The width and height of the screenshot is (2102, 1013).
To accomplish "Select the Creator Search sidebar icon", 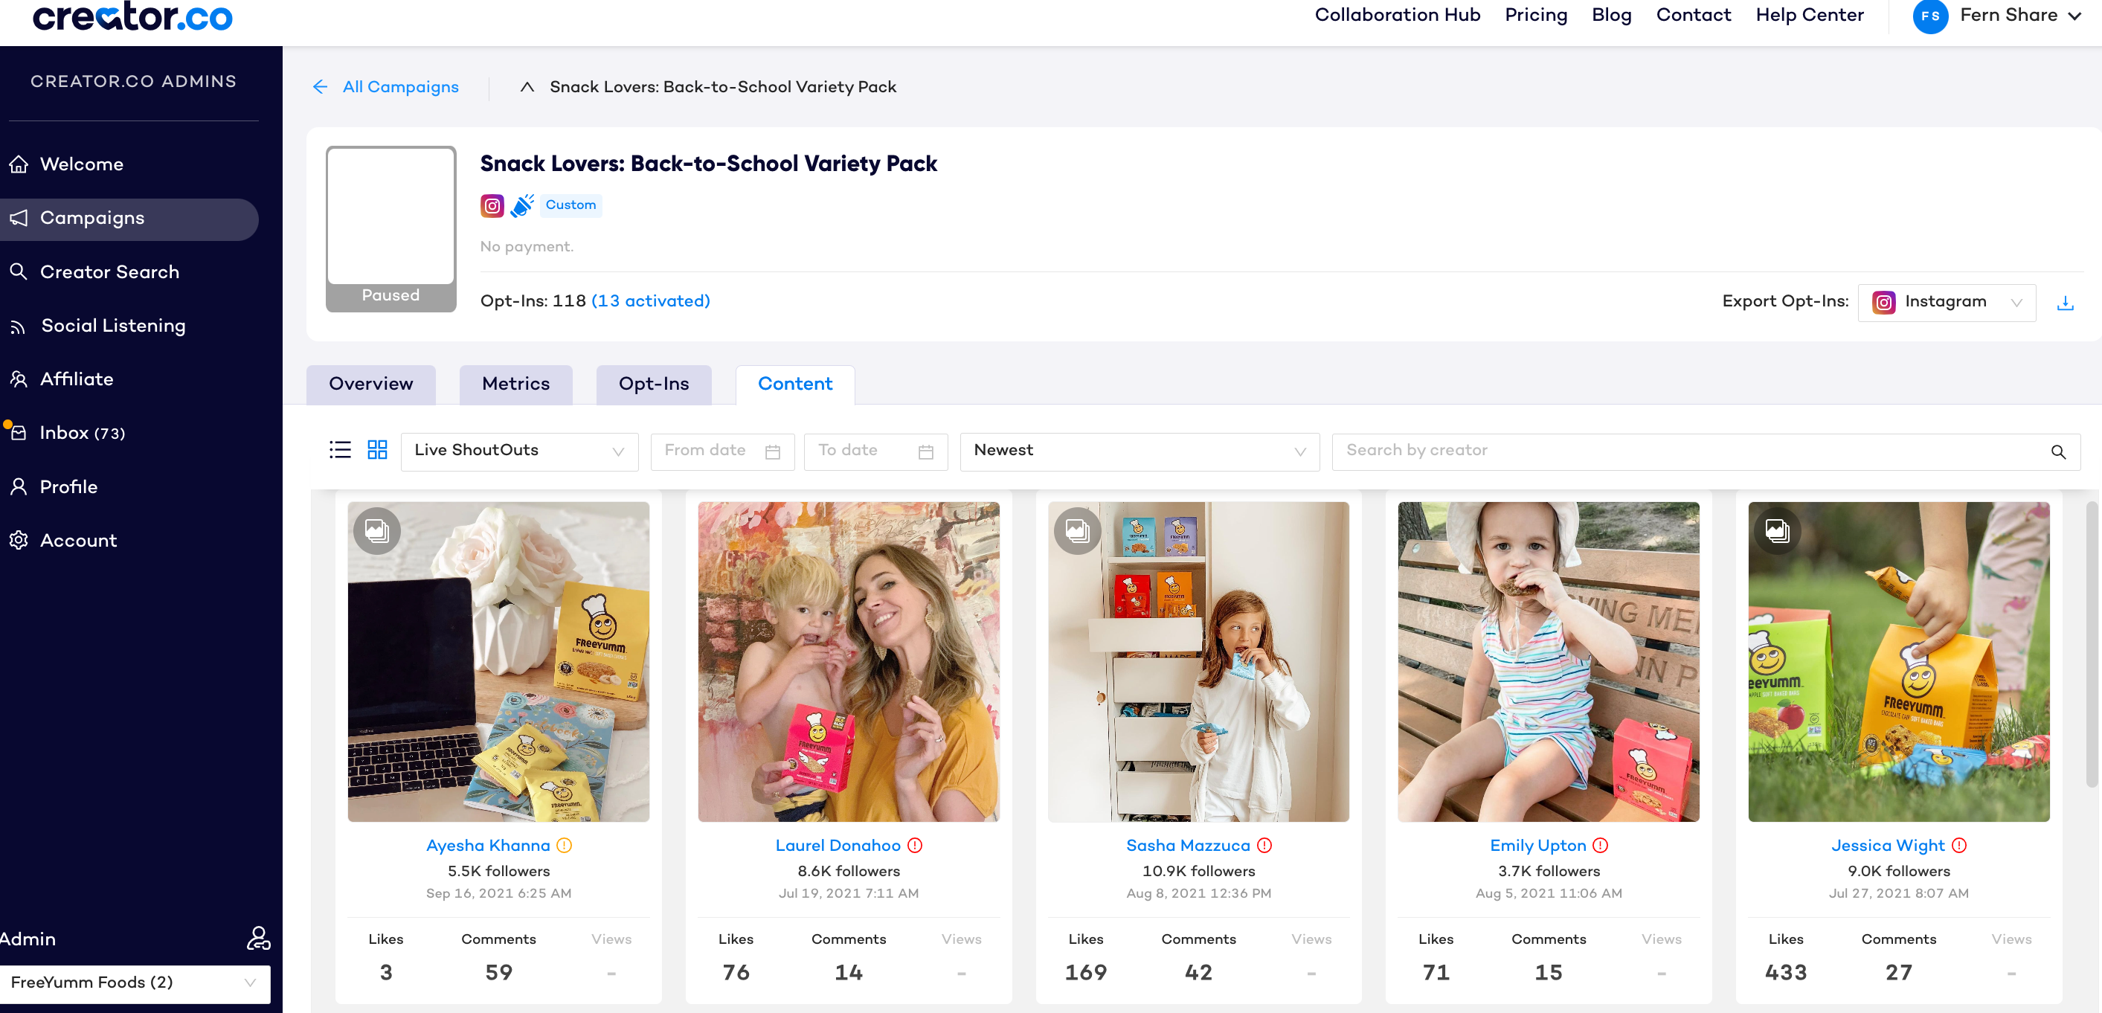I will click(19, 271).
